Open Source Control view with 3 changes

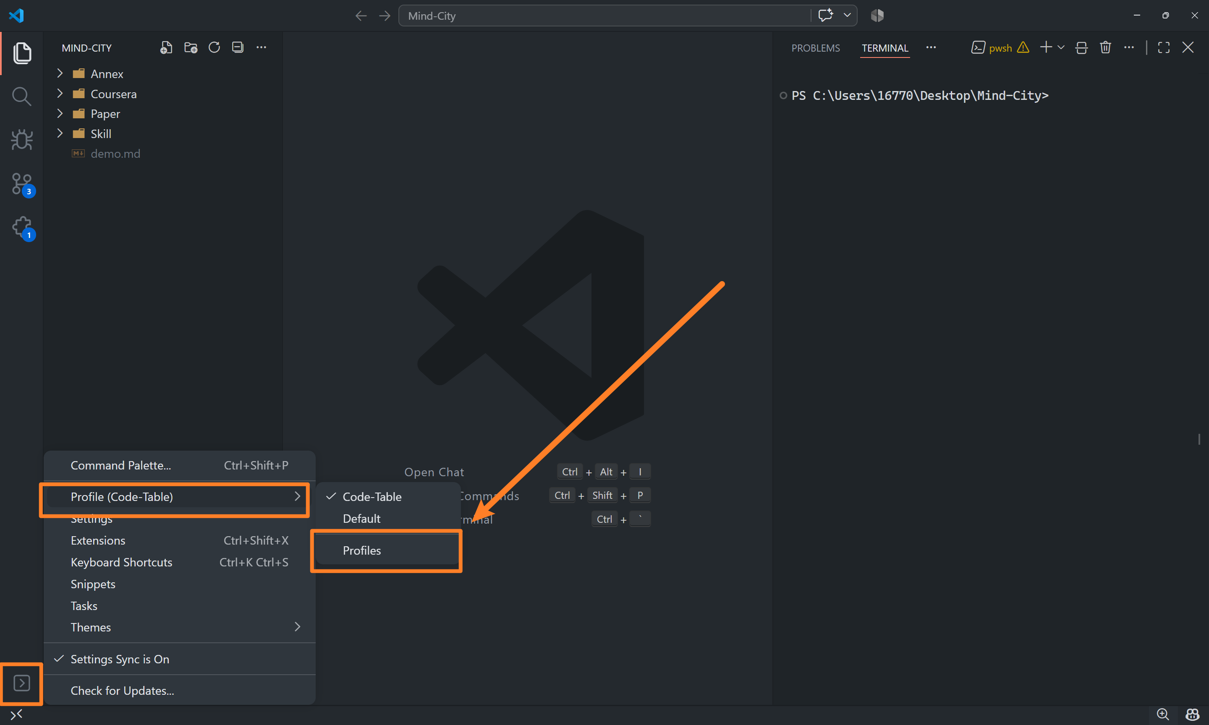tap(23, 184)
